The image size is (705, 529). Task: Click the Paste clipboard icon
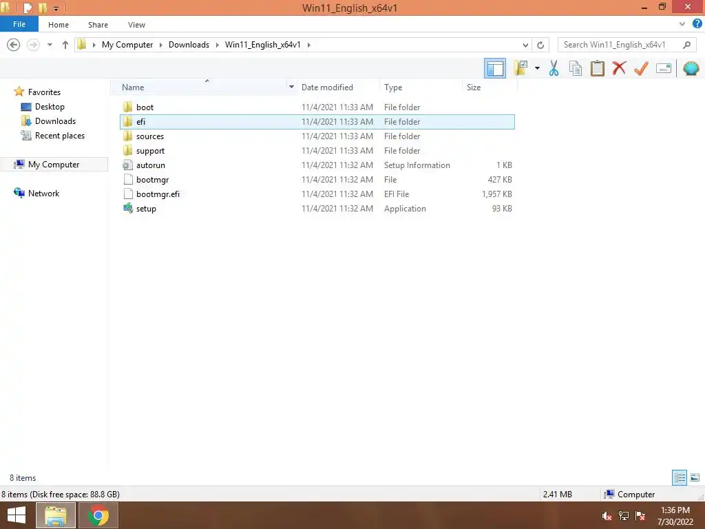[x=597, y=68]
